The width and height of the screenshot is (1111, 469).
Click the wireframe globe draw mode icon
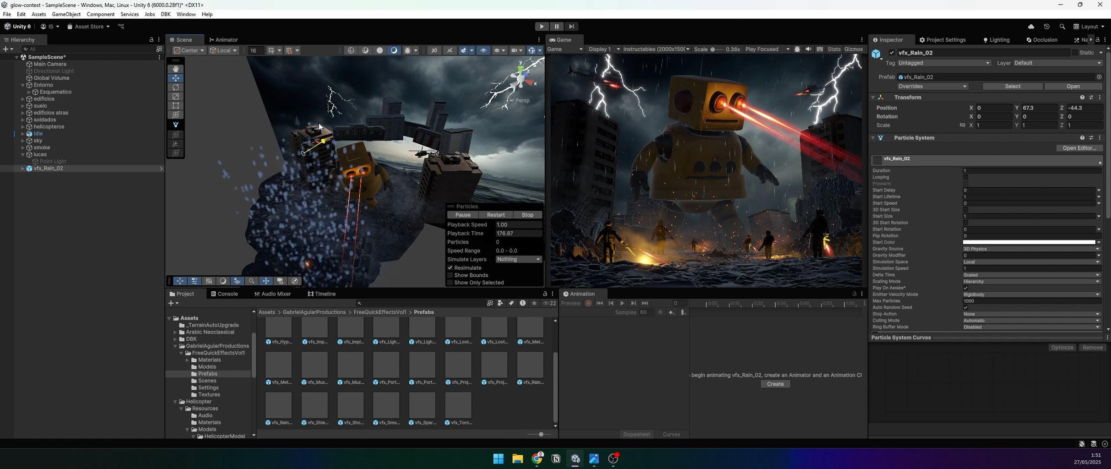(351, 50)
